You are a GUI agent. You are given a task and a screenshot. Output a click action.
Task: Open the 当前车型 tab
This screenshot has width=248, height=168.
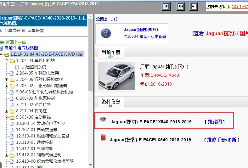click(x=111, y=53)
